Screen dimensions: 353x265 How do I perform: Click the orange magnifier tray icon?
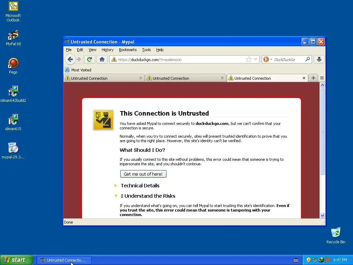point(327,260)
